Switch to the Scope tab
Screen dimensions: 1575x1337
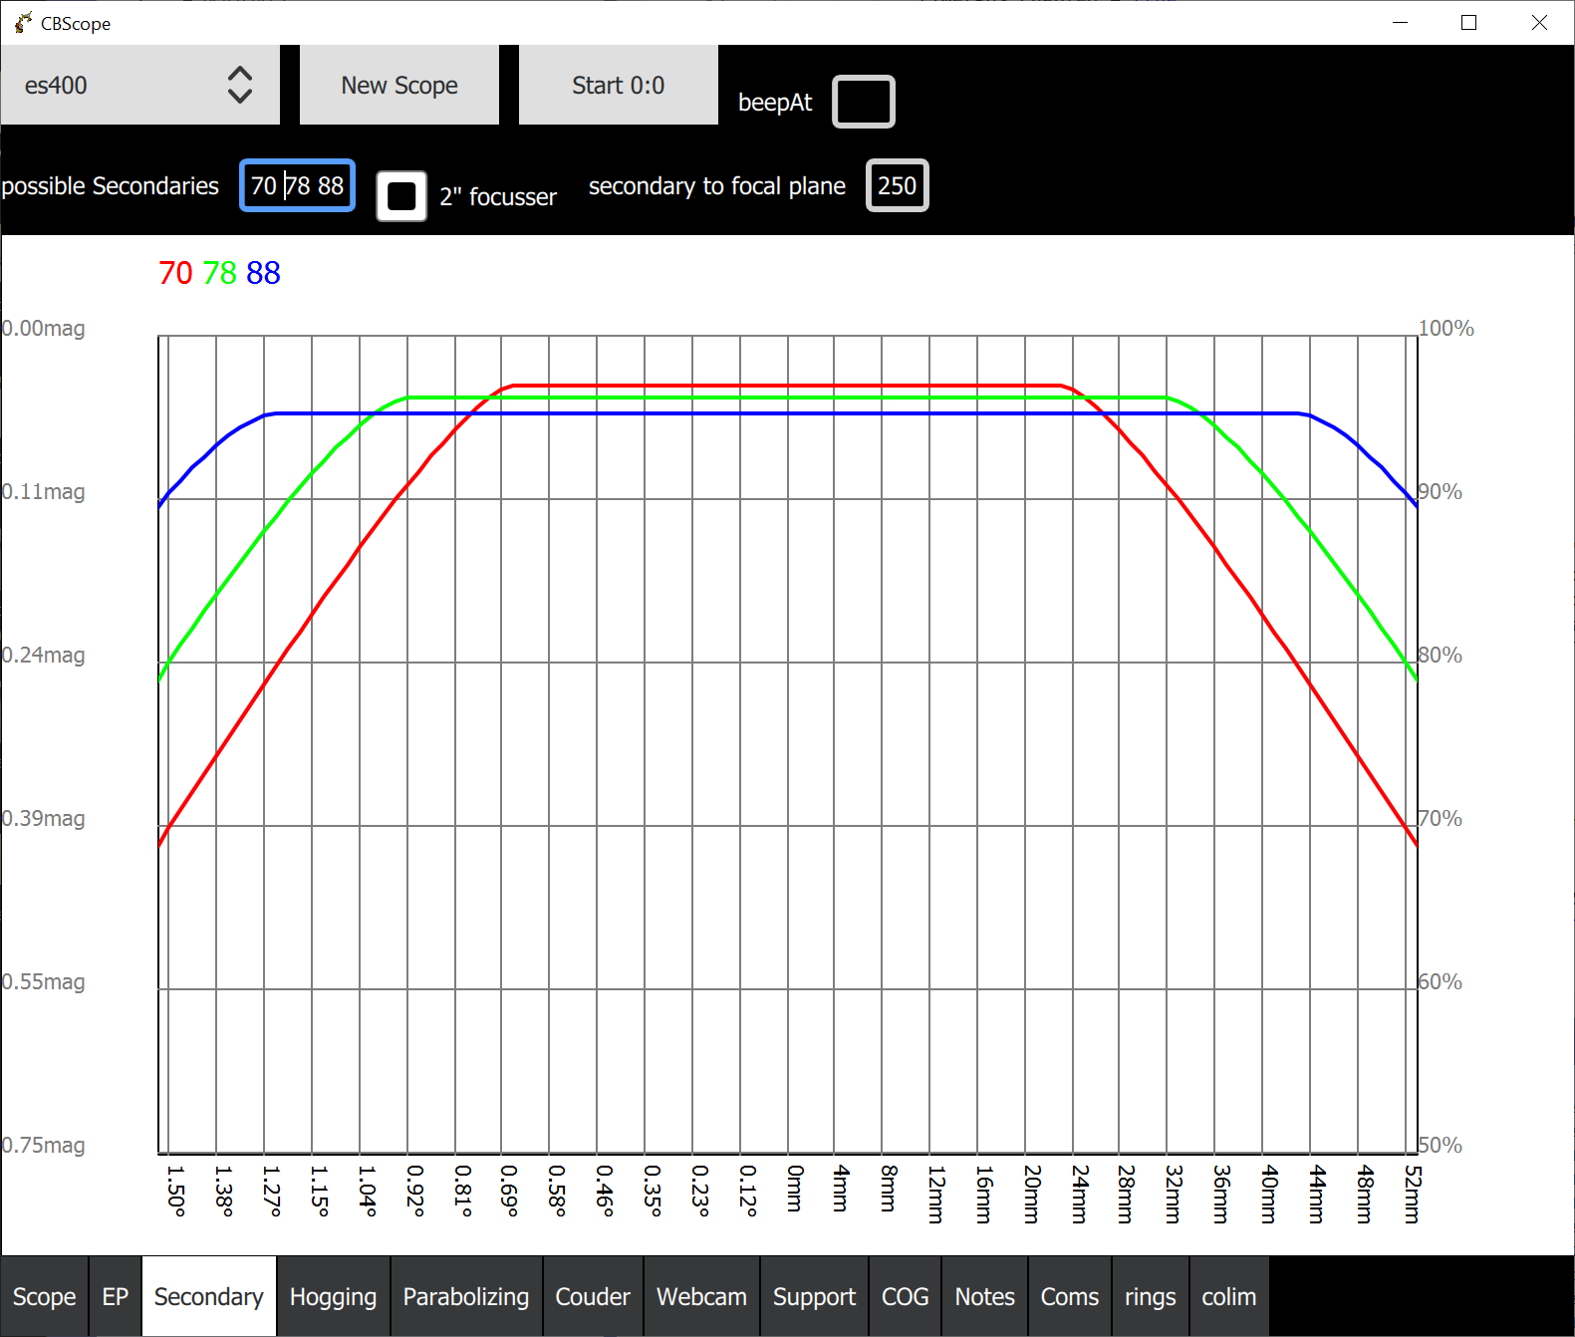coord(45,1296)
